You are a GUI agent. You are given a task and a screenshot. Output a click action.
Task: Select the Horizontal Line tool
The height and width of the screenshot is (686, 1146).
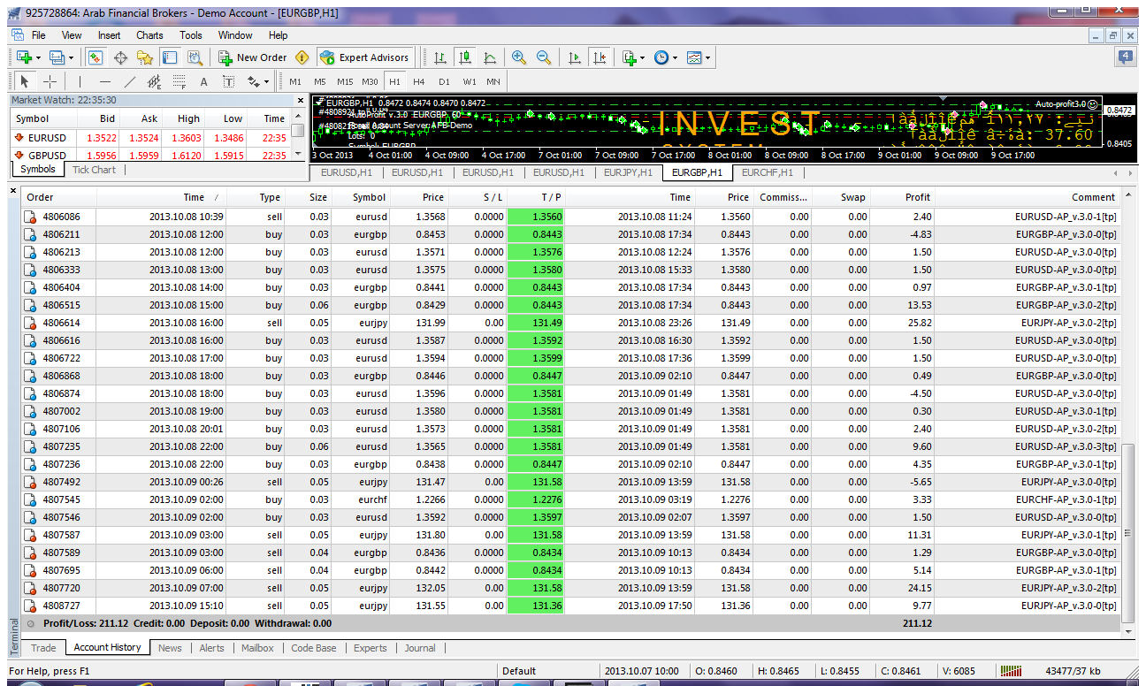coord(105,81)
